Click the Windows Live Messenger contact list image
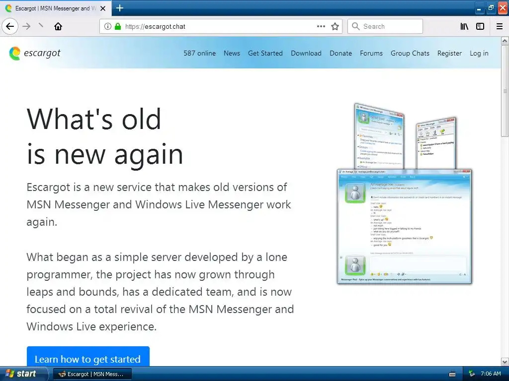 (379, 137)
